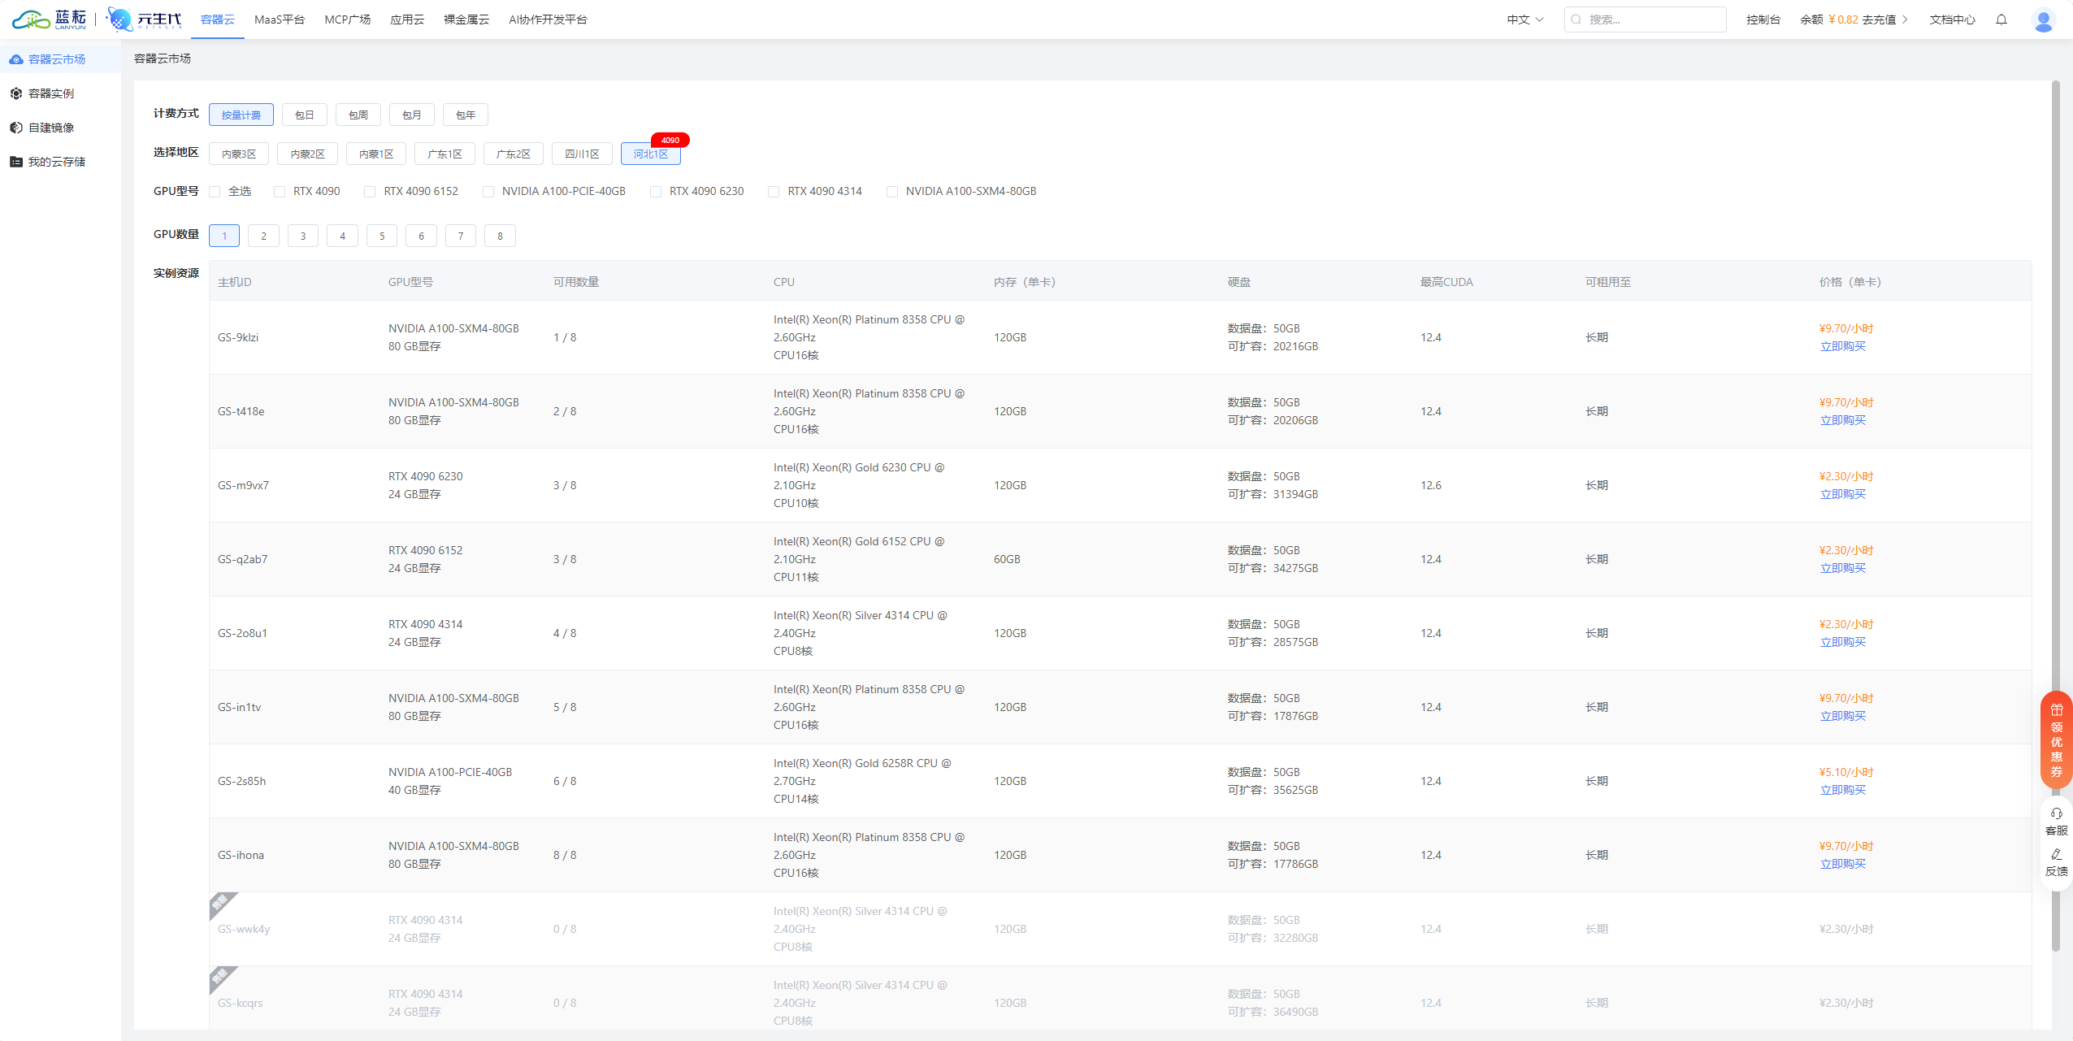Open 自建镜像 in the sidebar
Image resolution: width=2073 pixels, height=1041 pixels.
click(50, 128)
